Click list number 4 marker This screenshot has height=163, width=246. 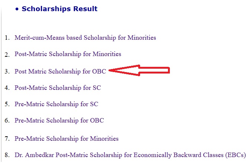(7, 88)
